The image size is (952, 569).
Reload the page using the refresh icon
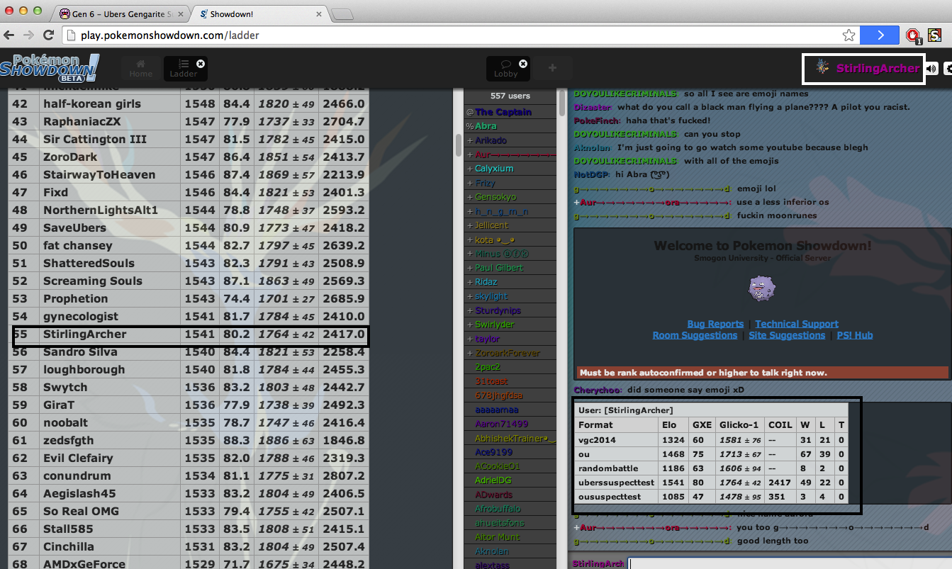pyautogui.click(x=47, y=35)
